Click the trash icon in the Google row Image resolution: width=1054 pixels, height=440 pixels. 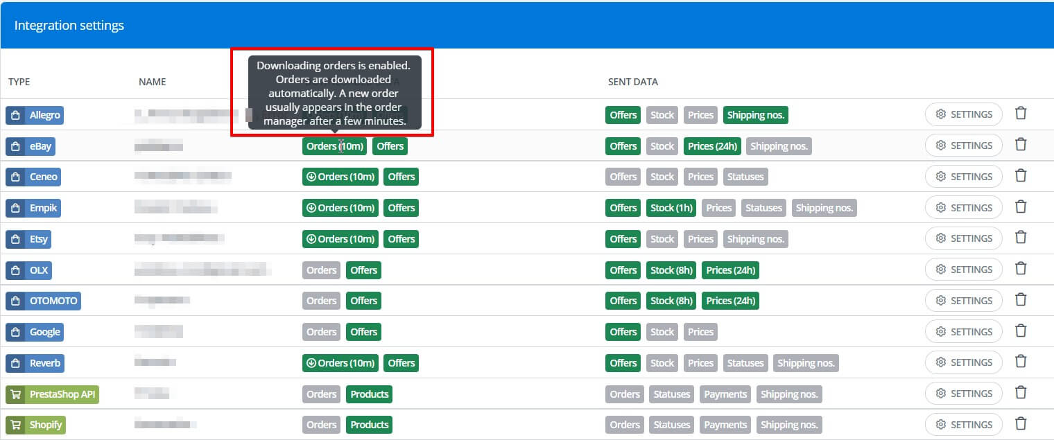tap(1021, 331)
